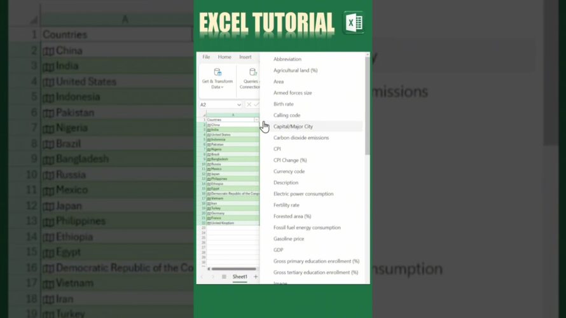Screen dimensions: 566x318
Task: Open Get & Transform Data icon
Action: [x=217, y=73]
